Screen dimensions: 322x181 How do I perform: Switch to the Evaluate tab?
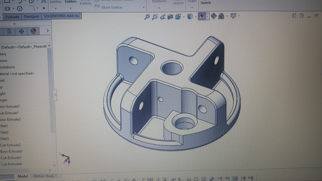(x=12, y=17)
